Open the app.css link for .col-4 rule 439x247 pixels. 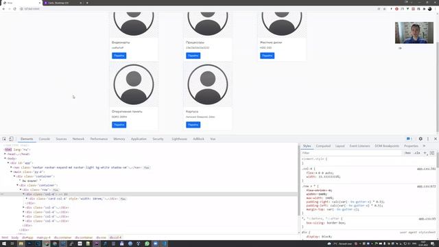(426, 169)
